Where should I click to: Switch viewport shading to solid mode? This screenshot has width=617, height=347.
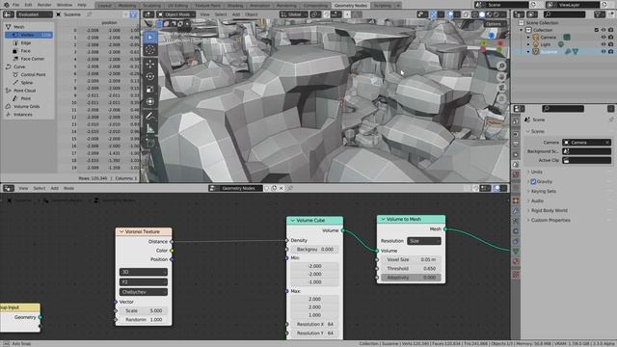point(482,14)
